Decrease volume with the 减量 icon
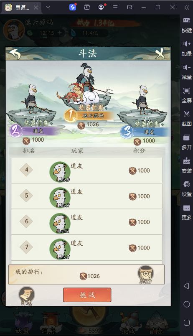 (x=187, y=72)
